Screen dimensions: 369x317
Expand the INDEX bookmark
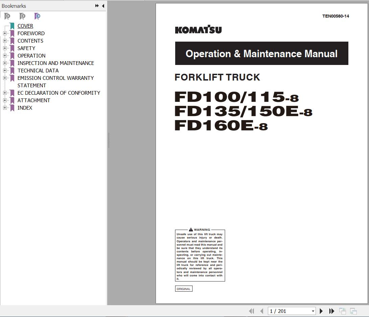[5, 108]
